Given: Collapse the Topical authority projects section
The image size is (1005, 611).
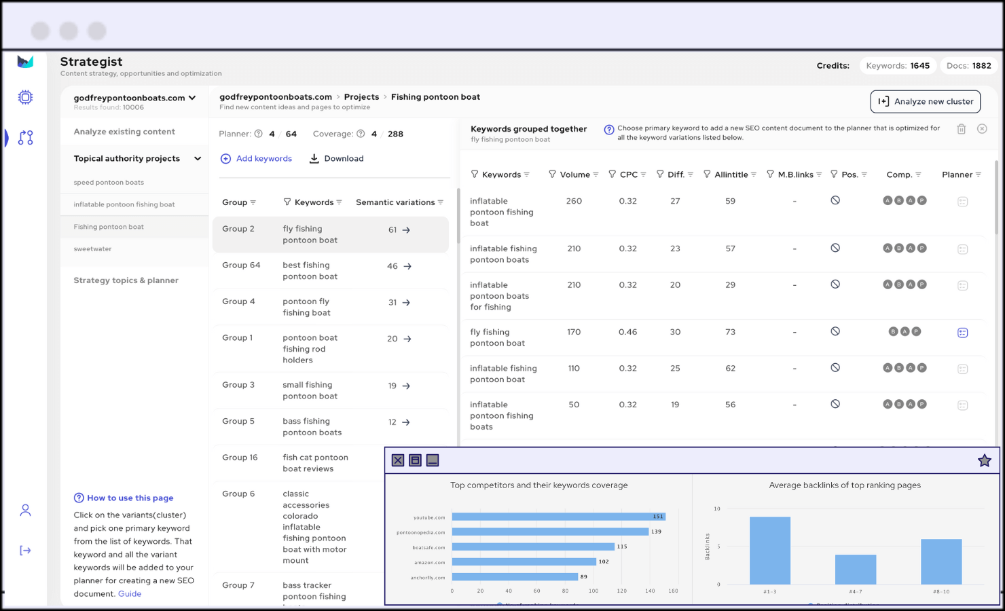Looking at the screenshot, I should [198, 158].
